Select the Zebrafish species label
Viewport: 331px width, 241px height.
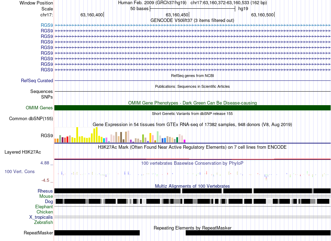click(x=44, y=222)
